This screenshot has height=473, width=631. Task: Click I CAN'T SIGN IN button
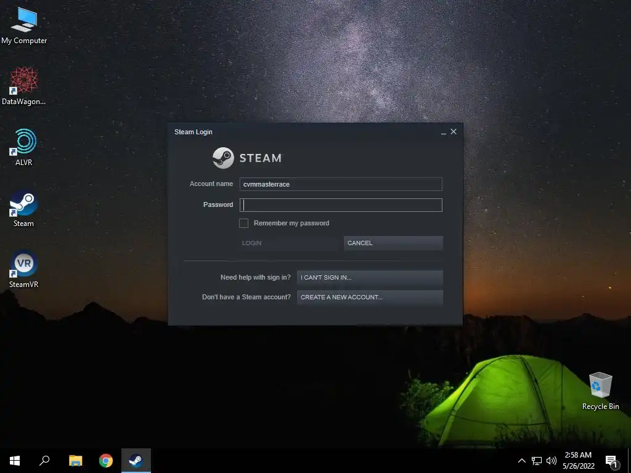pyautogui.click(x=370, y=278)
